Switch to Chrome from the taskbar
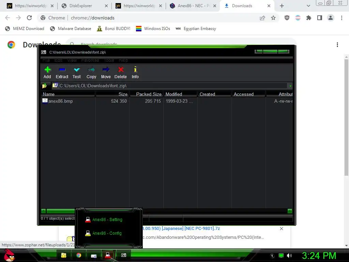Viewport: 349px width, 262px height. [79, 255]
